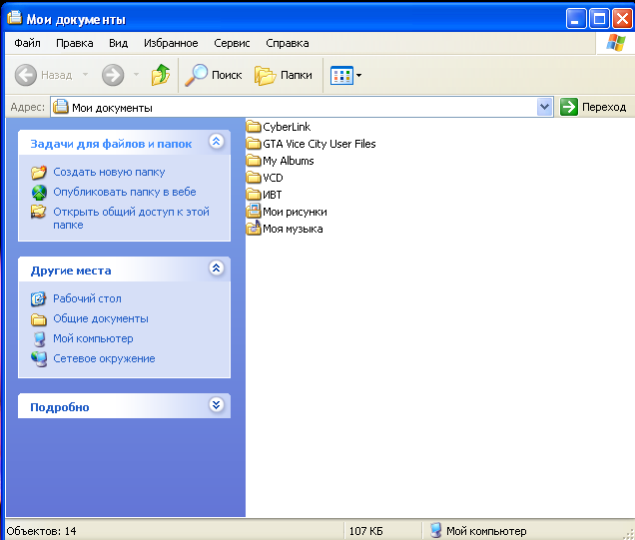Select the GTA Vice City User Files folder icon

(x=254, y=144)
